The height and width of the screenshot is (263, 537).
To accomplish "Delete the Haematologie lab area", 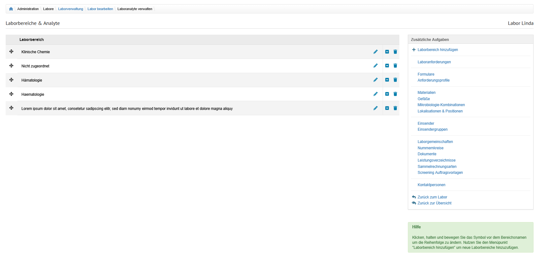I will point(395,94).
